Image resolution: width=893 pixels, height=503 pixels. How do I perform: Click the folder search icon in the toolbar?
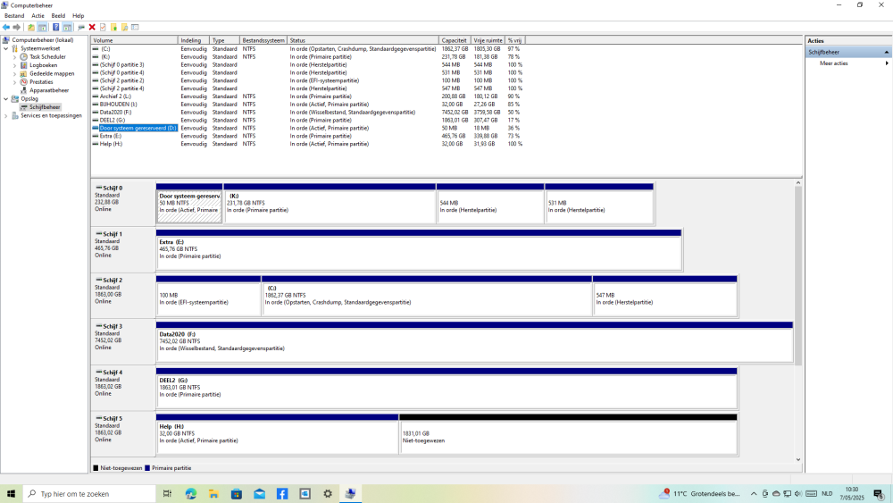124,27
